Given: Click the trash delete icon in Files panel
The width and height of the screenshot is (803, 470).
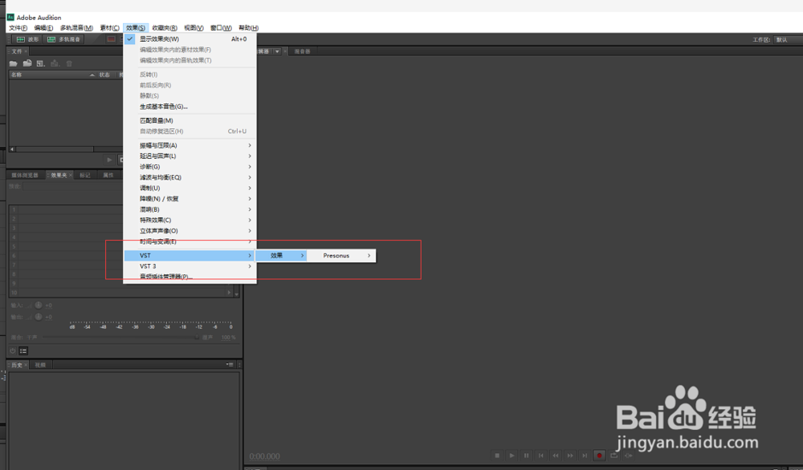Looking at the screenshot, I should coord(69,63).
